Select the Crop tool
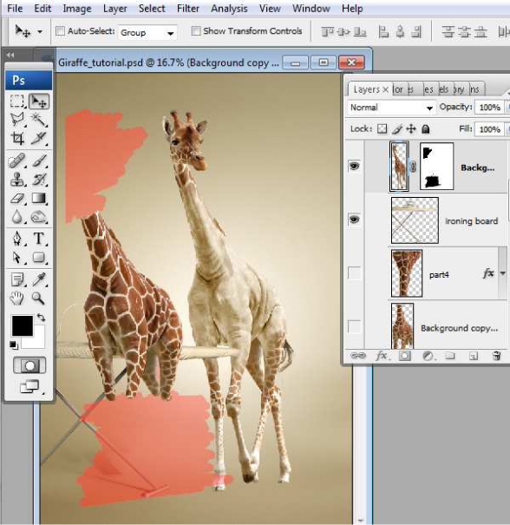Image resolution: width=510 pixels, height=525 pixels. tap(17, 138)
